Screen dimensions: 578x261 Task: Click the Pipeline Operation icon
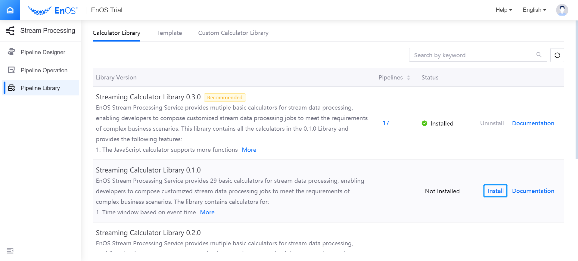(x=11, y=70)
